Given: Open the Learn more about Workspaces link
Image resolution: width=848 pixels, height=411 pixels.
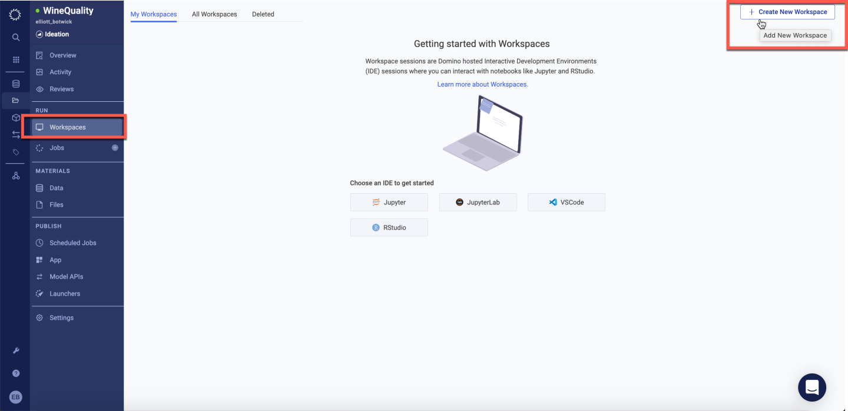Looking at the screenshot, I should pyautogui.click(x=482, y=84).
